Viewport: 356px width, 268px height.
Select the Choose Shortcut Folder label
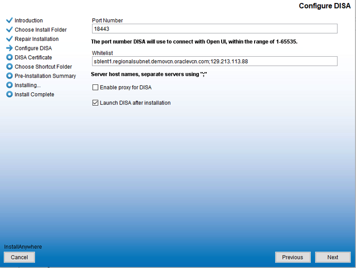point(43,67)
